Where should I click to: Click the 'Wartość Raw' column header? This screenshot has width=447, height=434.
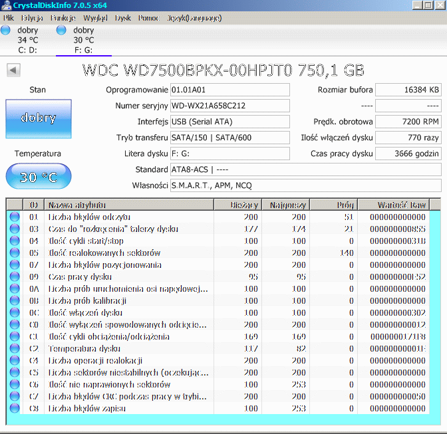(401, 205)
